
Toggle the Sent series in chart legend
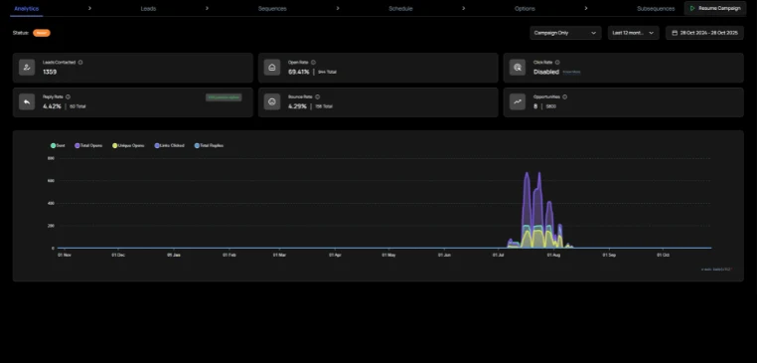click(x=58, y=145)
